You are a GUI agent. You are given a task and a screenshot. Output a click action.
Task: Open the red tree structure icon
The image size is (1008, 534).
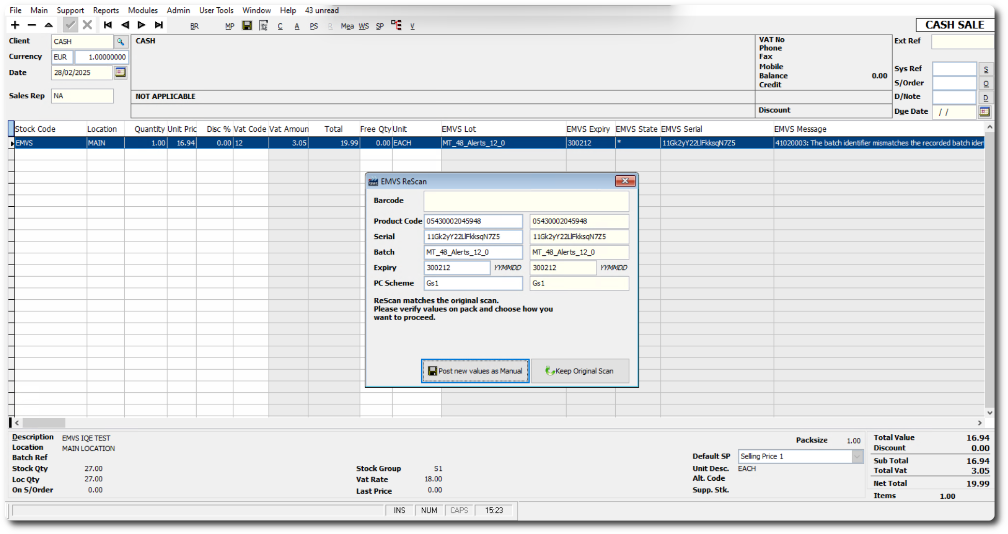coord(396,25)
